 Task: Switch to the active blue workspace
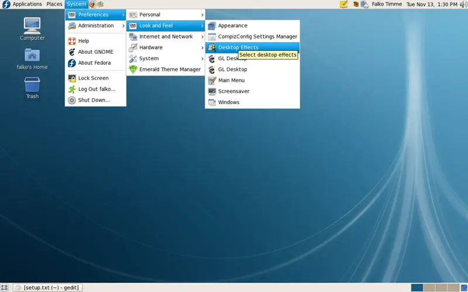pyautogui.click(x=417, y=287)
